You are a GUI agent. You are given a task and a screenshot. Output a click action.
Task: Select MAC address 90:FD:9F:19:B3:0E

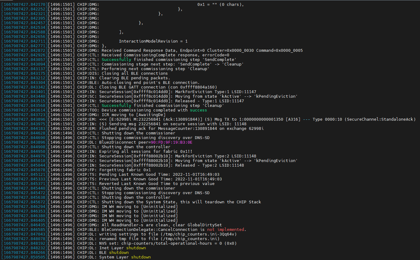(x=171, y=142)
